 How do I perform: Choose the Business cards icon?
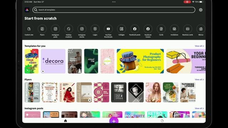click(188, 29)
